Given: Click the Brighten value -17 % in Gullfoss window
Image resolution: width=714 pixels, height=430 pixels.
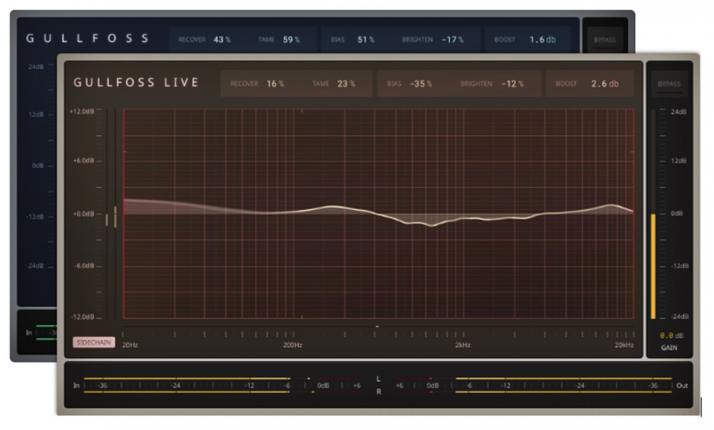Looking at the screenshot, I should coord(452,40).
